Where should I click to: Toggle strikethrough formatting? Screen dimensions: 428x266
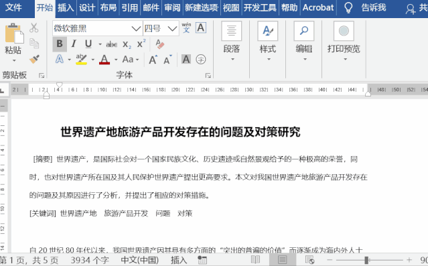pyautogui.click(x=112, y=44)
